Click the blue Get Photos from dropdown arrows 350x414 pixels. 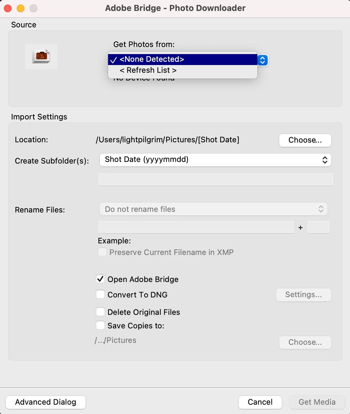262,60
